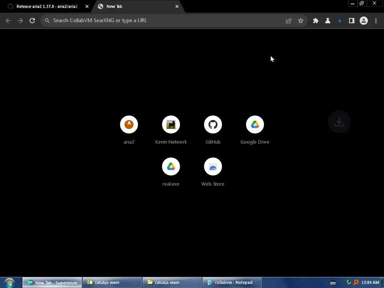Click the Google Drive label text
The width and height of the screenshot is (384, 288).
[x=255, y=142]
